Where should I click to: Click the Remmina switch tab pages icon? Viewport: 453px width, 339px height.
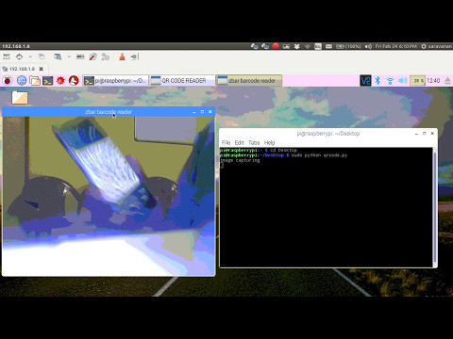(x=42, y=56)
